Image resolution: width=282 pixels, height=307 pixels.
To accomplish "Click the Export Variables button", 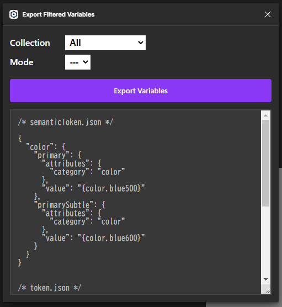I will point(141,91).
